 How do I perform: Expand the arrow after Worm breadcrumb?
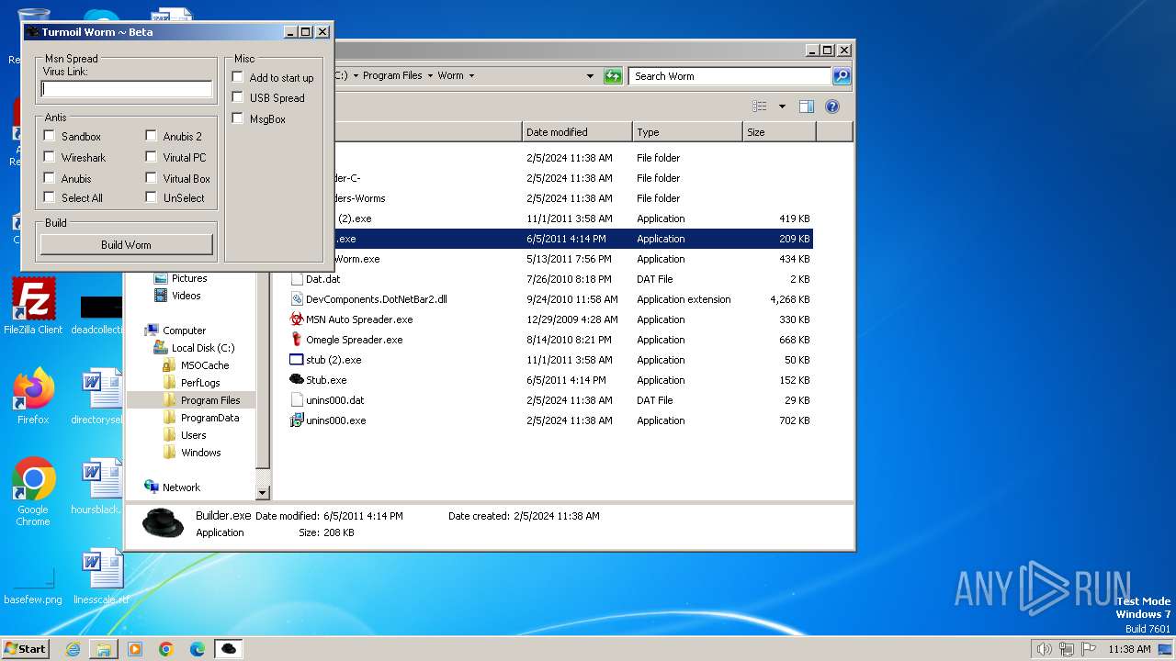click(474, 76)
